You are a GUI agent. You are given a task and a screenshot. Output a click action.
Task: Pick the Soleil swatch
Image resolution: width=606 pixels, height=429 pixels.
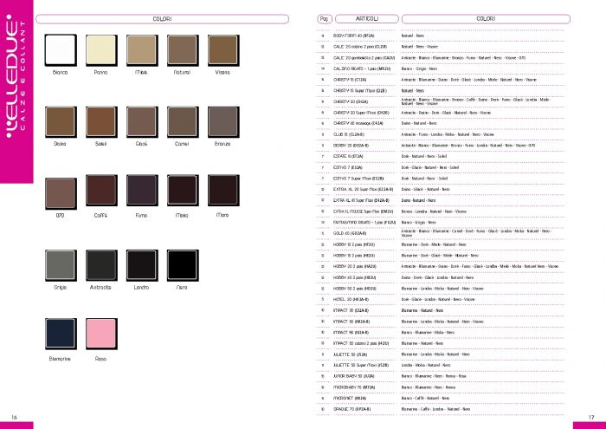tap(101, 122)
